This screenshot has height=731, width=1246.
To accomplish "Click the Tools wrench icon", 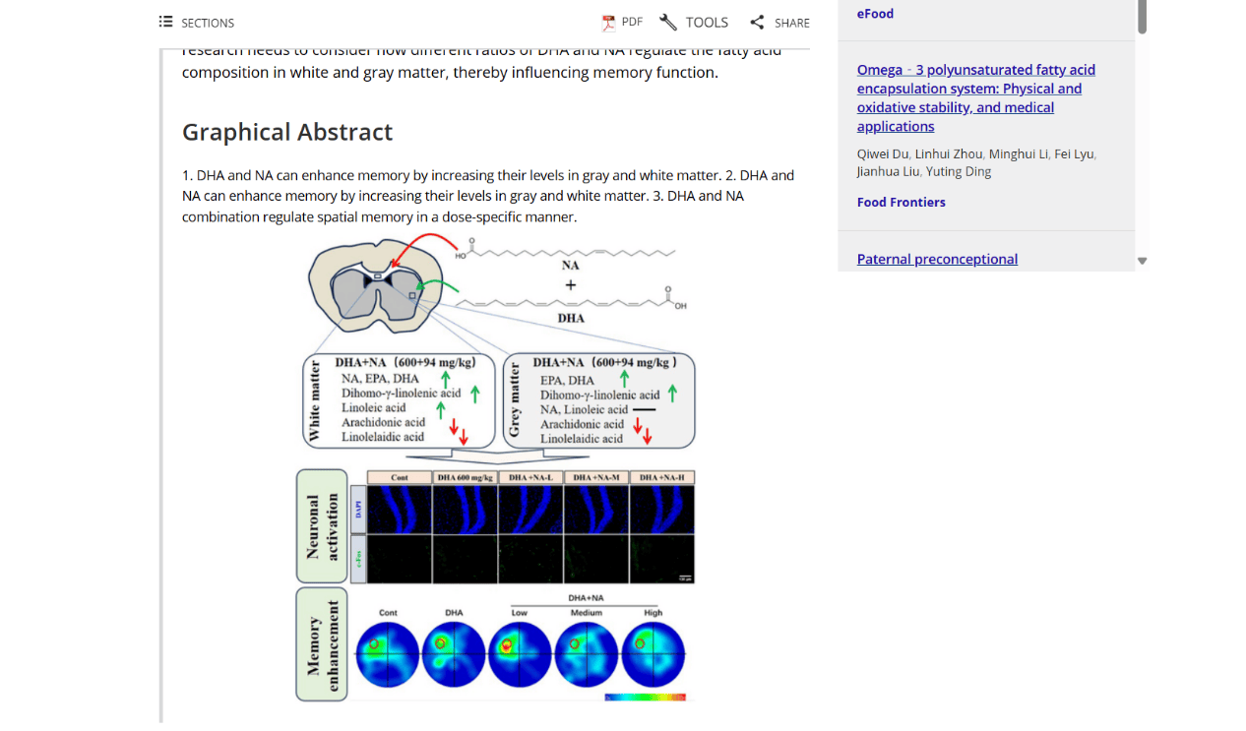I will pos(668,23).
